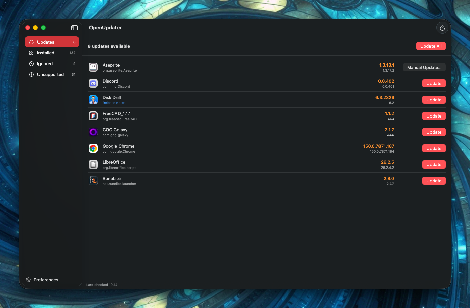The width and height of the screenshot is (470, 308).
Task: Update Disk Drill
Action: pyautogui.click(x=434, y=100)
